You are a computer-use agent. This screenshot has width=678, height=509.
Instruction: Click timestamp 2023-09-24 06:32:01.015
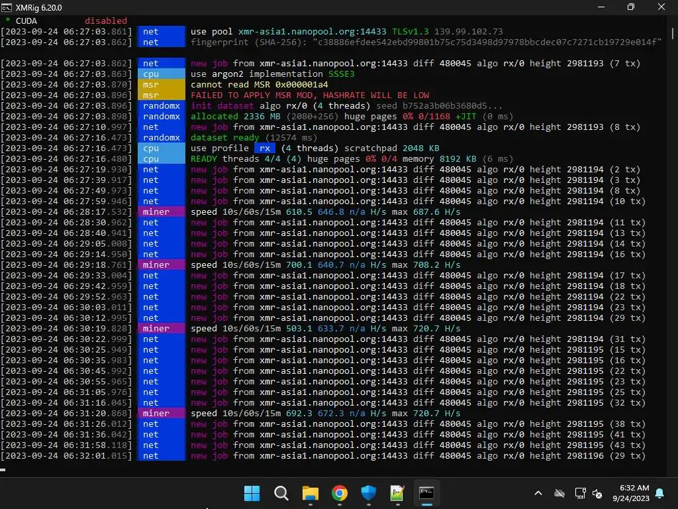click(x=66, y=456)
